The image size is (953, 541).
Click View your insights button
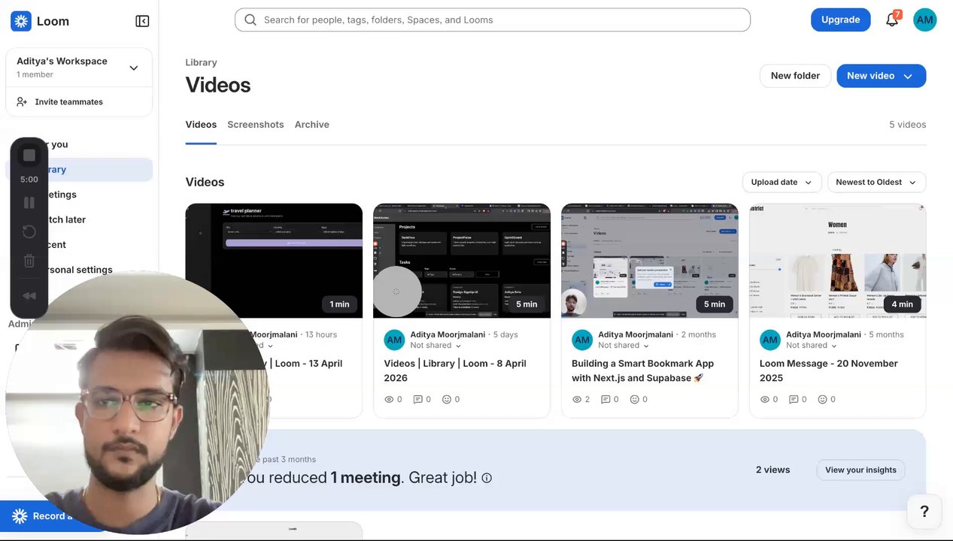tap(860, 470)
